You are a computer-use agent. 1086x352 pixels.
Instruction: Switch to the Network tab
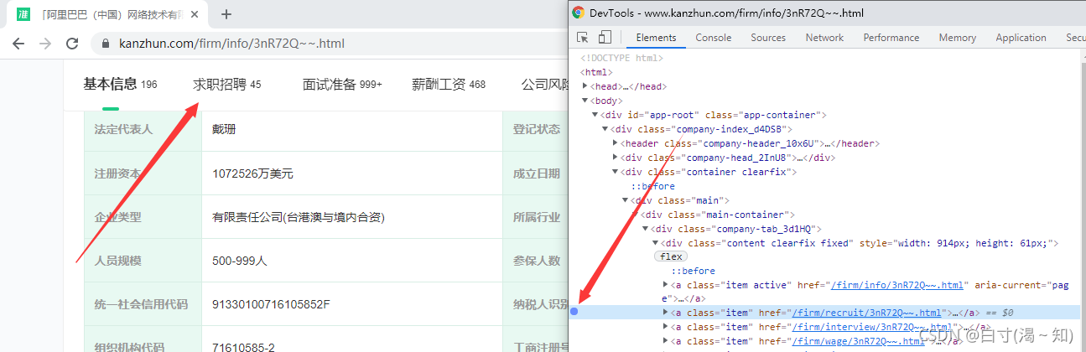coord(824,38)
